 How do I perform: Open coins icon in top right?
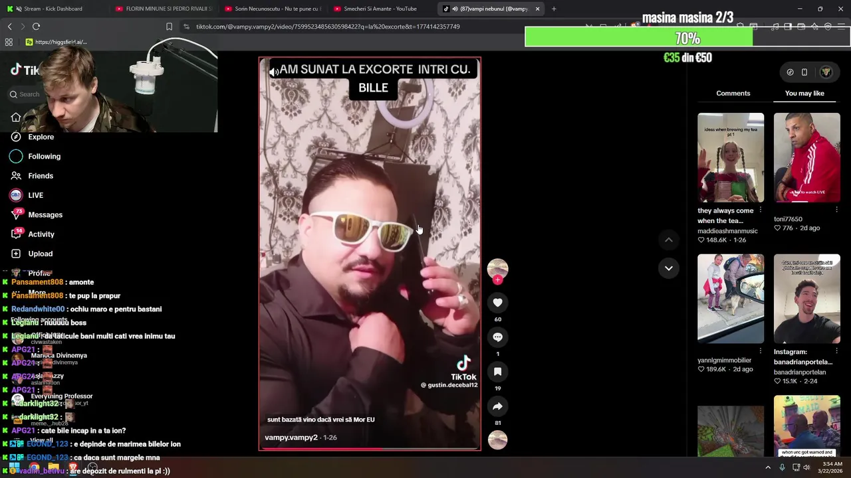(790, 72)
